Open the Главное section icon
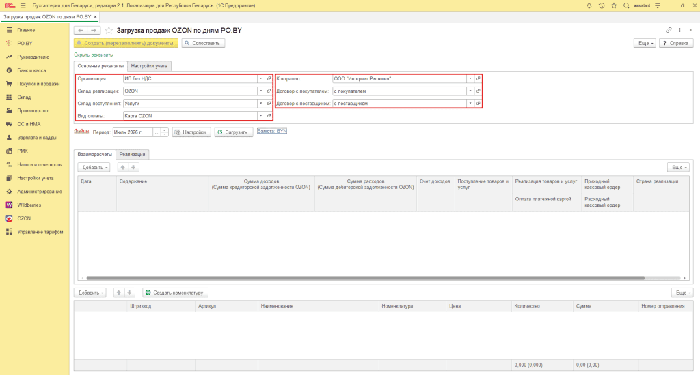The width and height of the screenshot is (700, 375). coord(9,30)
